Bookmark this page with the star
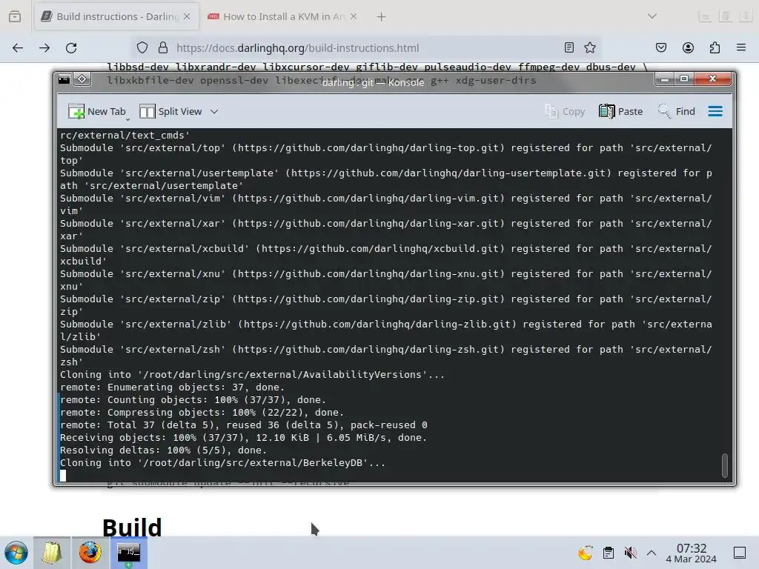The height and width of the screenshot is (569, 759). pos(589,47)
